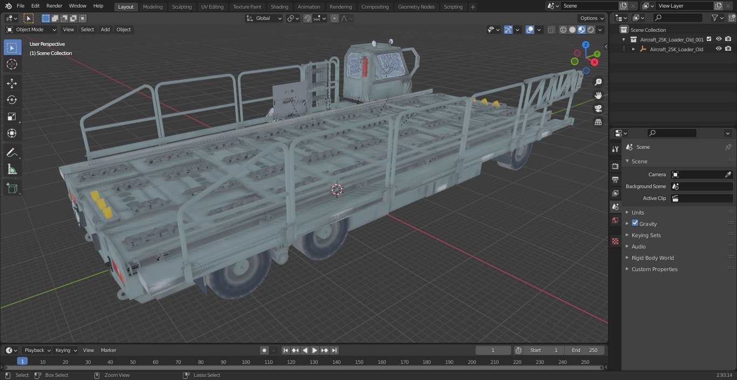Screen dimensions: 737x380
Task: Open the Render menu
Action: point(54,6)
